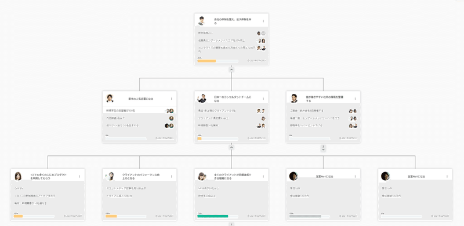Click progress bar on クライアントのパフォーマンス向上 card
Viewport: 464px width, 226px height.
pos(126,216)
